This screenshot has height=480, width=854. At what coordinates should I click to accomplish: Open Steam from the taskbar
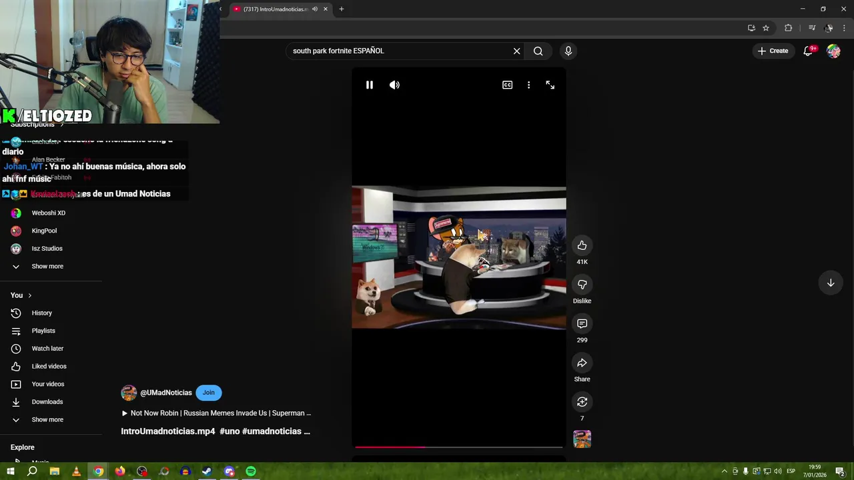207,471
